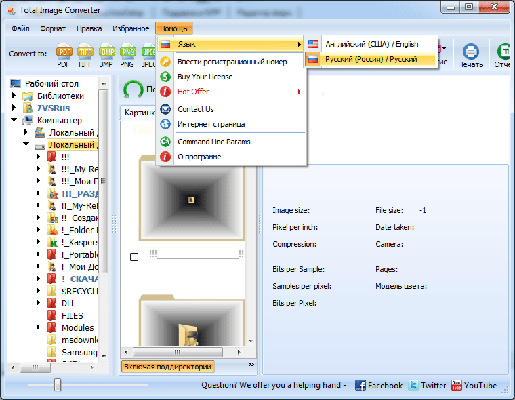Click the Print (Печать) toolbar icon

pos(471,52)
